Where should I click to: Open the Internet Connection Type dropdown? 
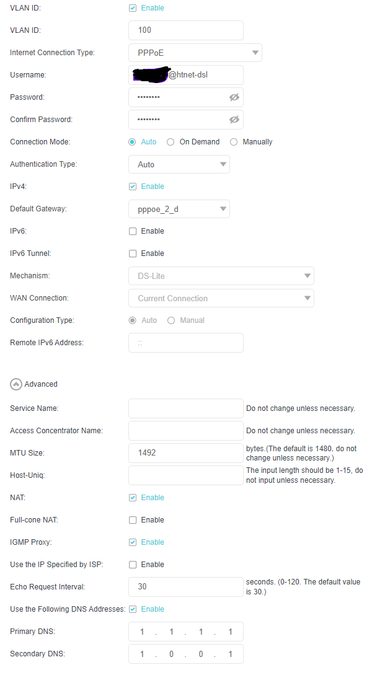click(x=195, y=53)
